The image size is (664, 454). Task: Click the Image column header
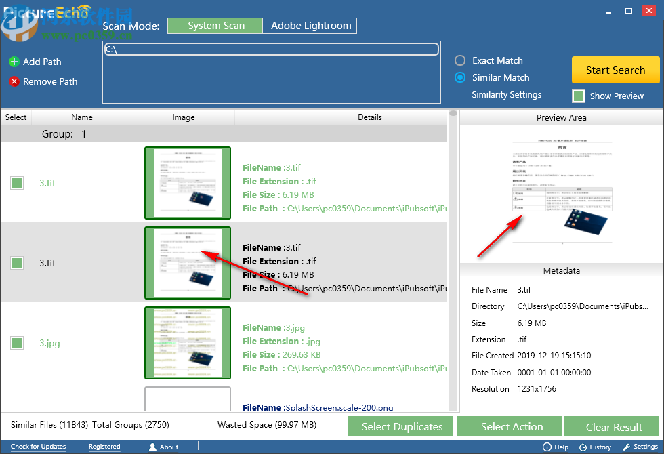[x=184, y=117]
